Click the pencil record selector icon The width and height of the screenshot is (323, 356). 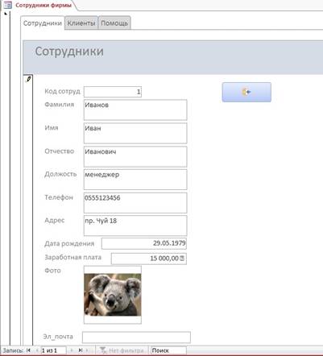pos(28,79)
